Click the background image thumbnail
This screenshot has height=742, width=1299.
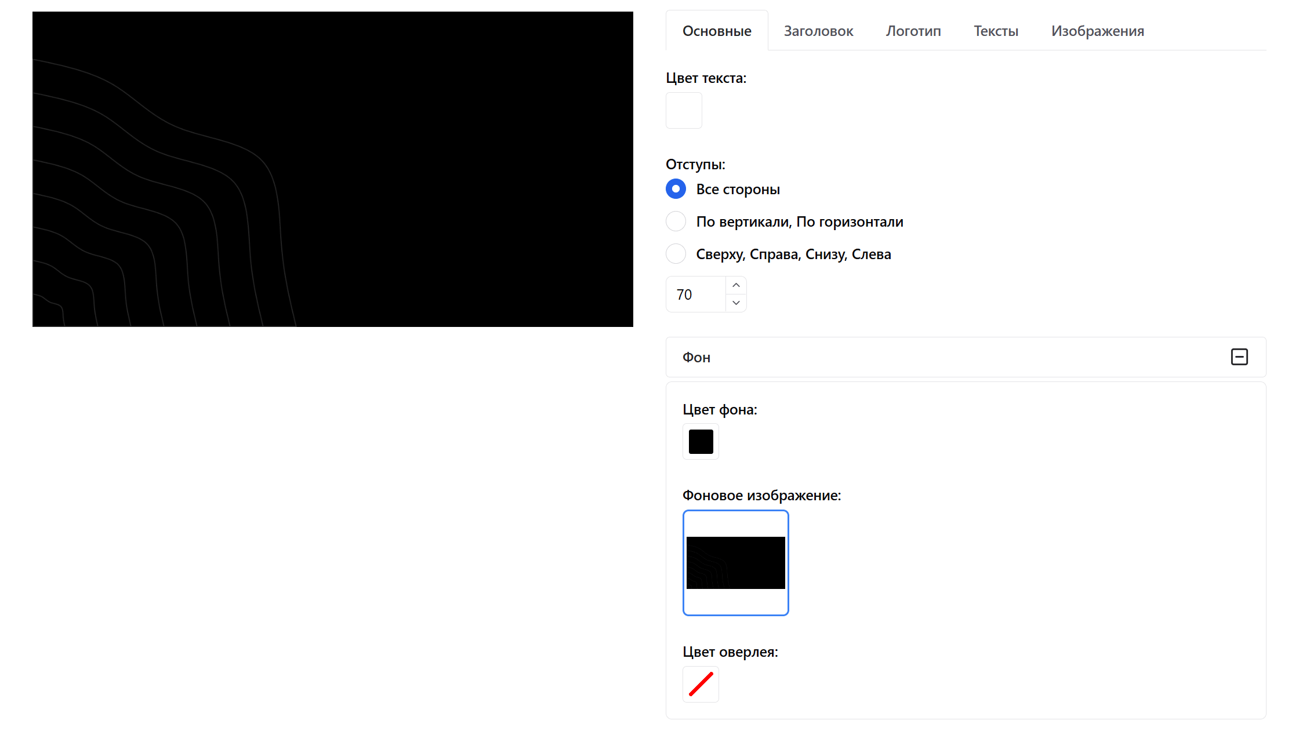(x=735, y=563)
